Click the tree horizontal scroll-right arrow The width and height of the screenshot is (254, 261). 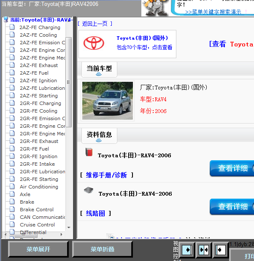(61, 234)
